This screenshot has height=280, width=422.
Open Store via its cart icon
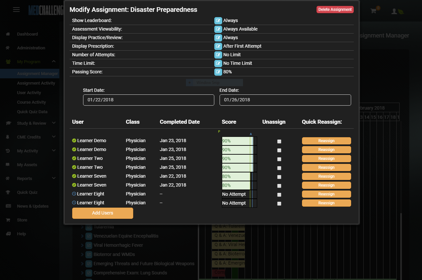[x=8, y=220]
